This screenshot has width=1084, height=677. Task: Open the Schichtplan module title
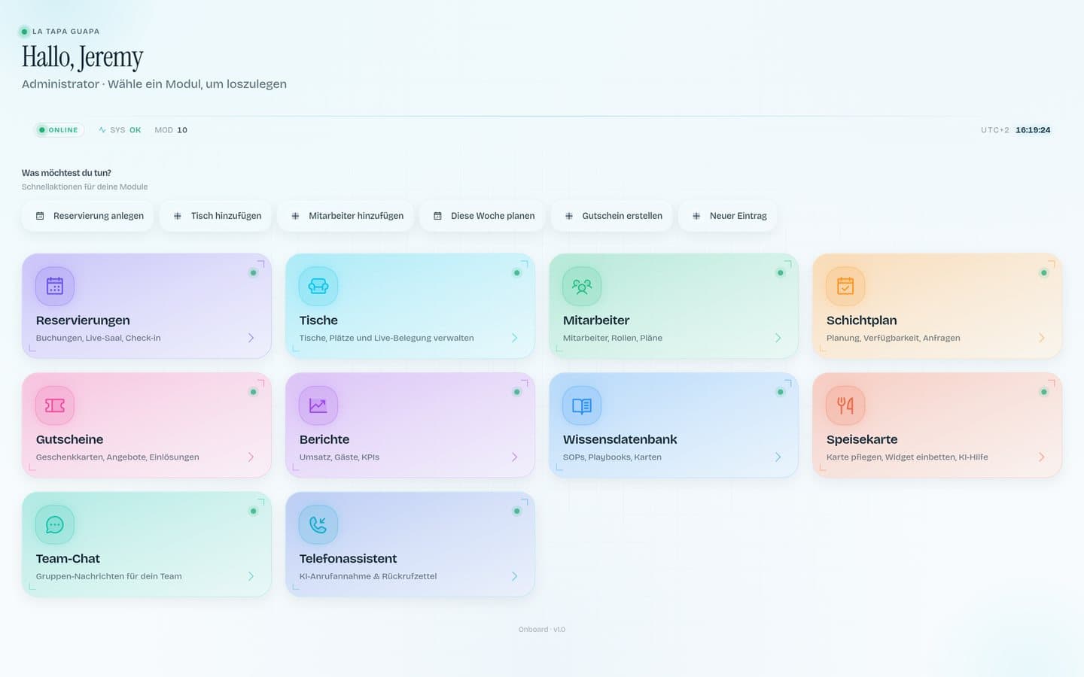click(x=862, y=320)
